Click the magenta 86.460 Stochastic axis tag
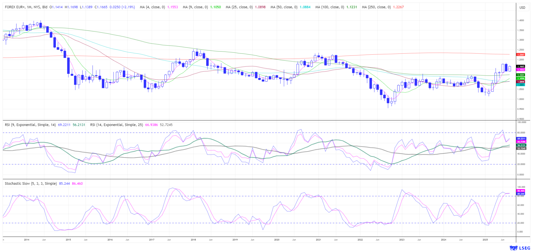 tap(520, 191)
